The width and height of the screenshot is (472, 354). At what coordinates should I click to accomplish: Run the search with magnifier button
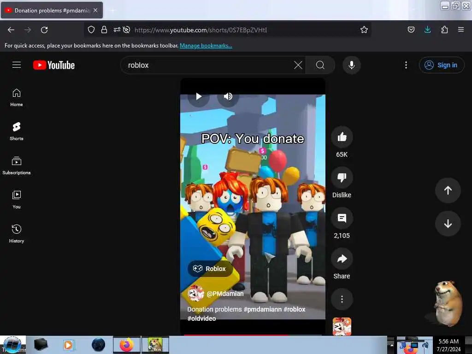coord(320,65)
